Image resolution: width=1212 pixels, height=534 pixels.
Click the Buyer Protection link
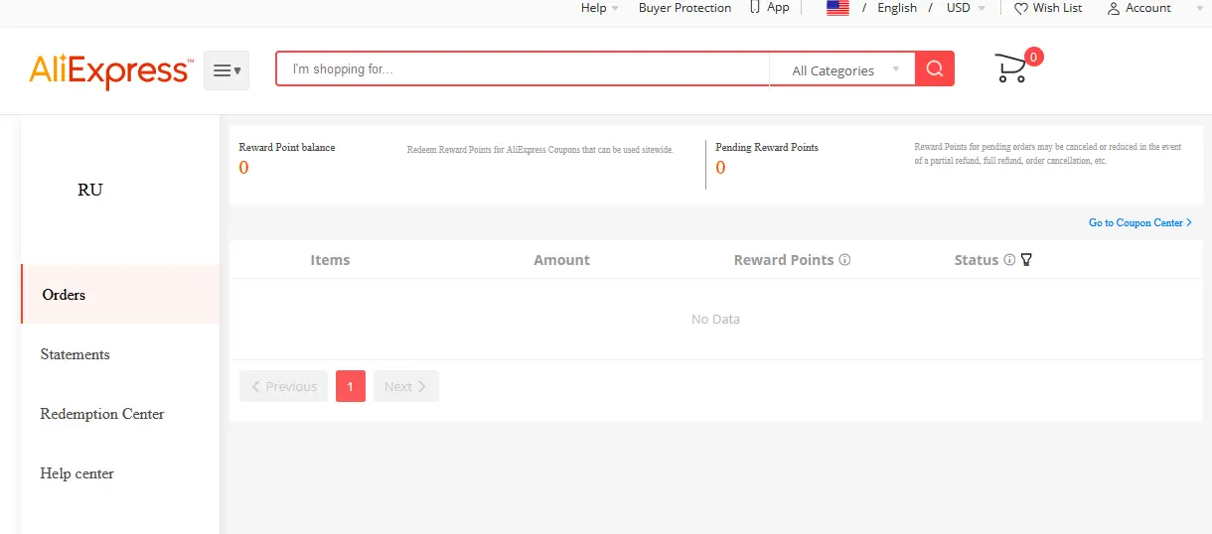pyautogui.click(x=684, y=8)
